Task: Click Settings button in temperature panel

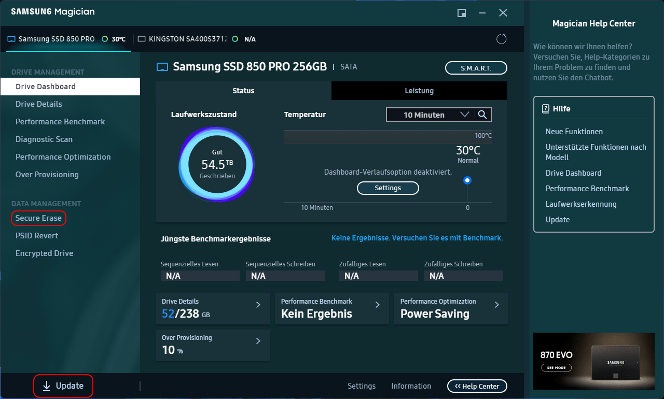Action: [388, 188]
